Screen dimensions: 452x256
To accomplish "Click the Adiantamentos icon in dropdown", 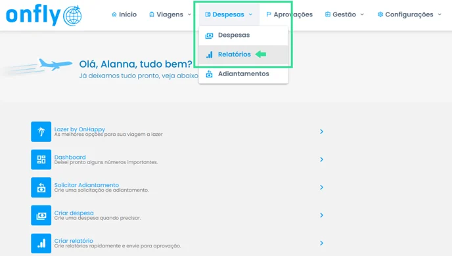I will pyautogui.click(x=210, y=74).
